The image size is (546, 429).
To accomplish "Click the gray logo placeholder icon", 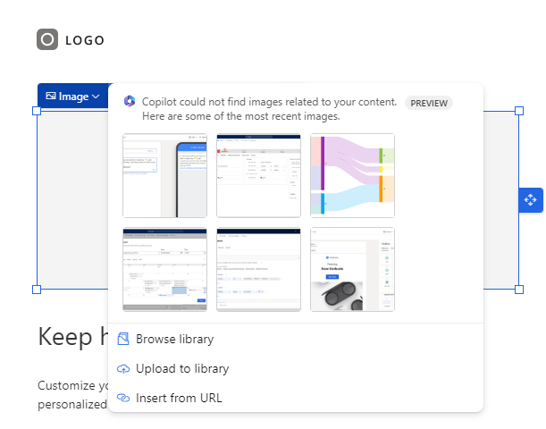I will click(x=47, y=39).
